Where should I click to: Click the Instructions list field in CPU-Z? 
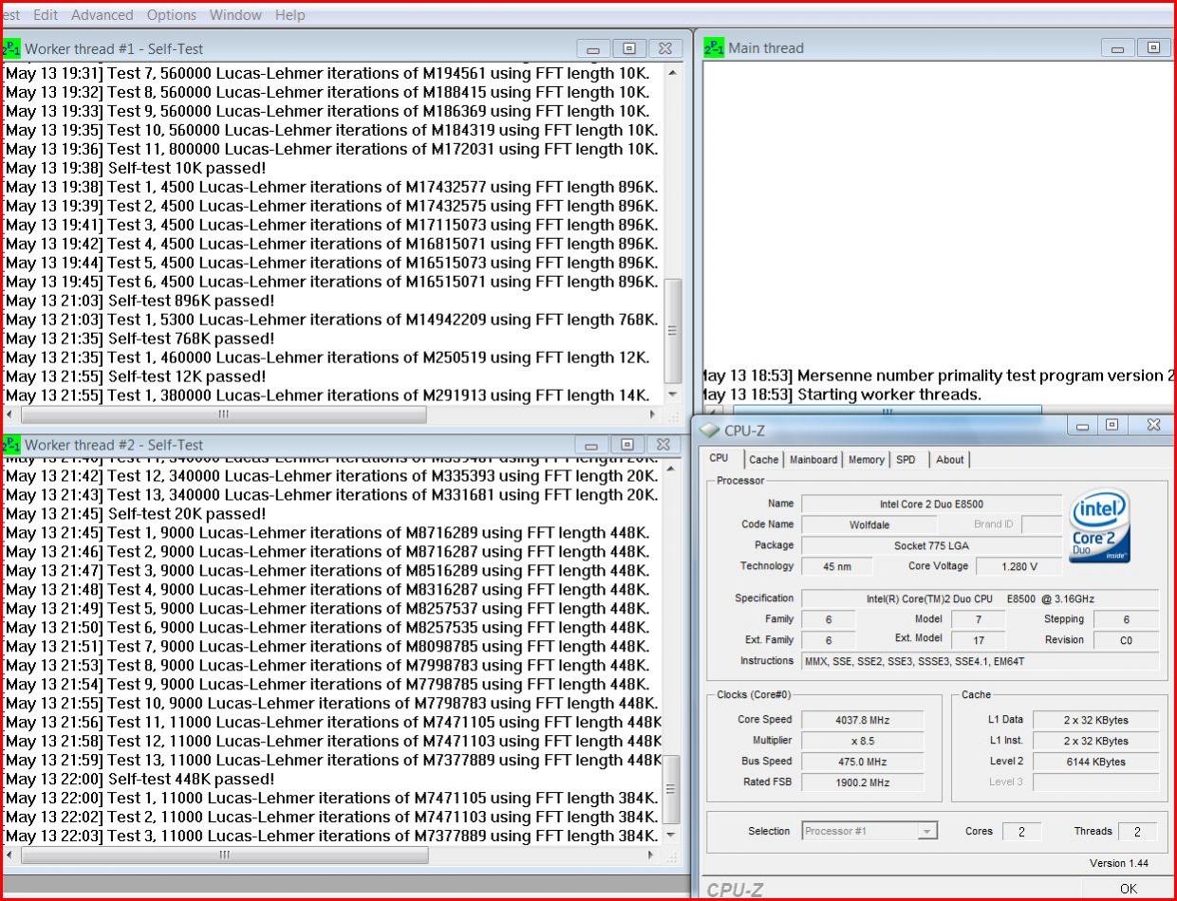pos(980,661)
